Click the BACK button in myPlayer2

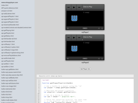[85, 58]
